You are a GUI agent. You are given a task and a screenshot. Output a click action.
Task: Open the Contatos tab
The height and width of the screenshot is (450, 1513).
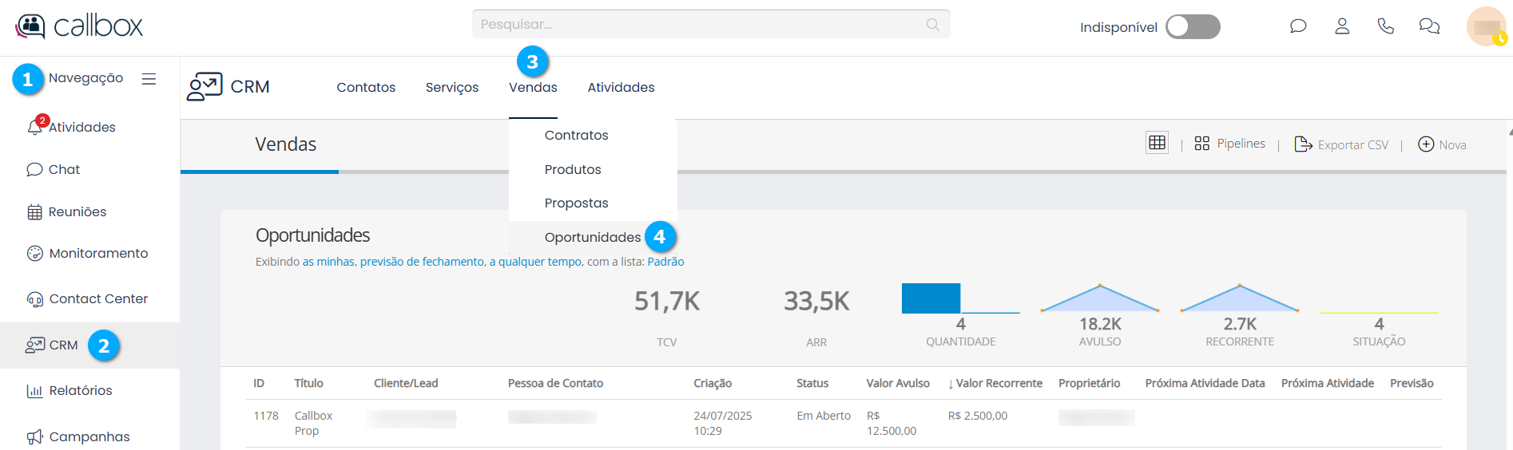coord(366,87)
